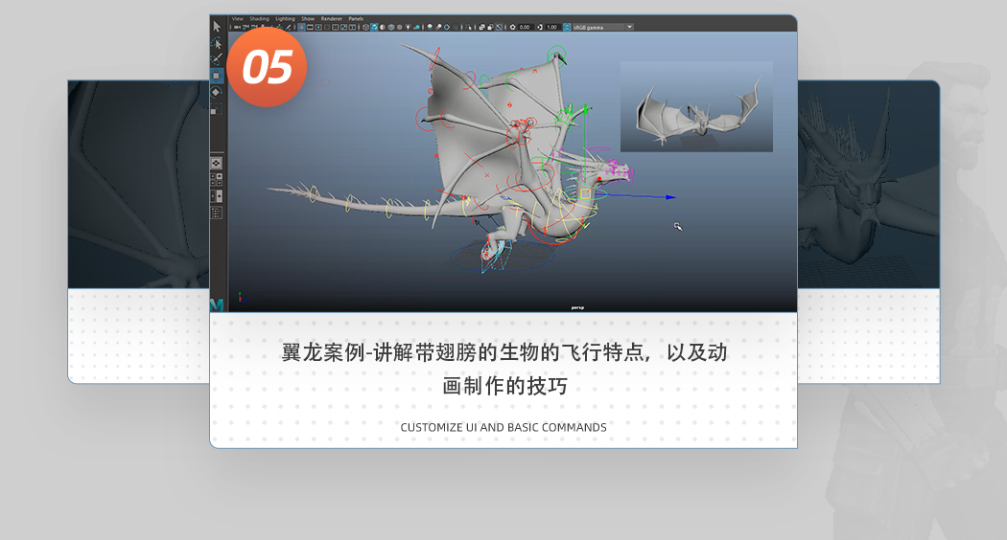Select the arrow Select tool in Maya toolbox
The height and width of the screenshot is (540, 1007).
(x=217, y=26)
